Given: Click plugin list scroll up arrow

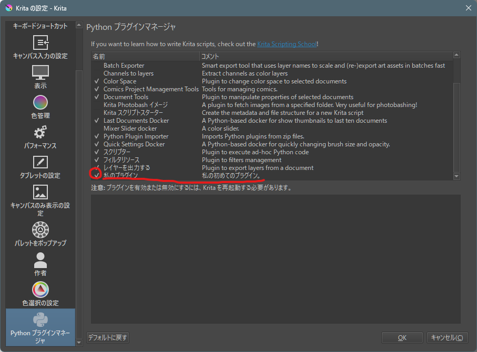Looking at the screenshot, I should coord(456,55).
